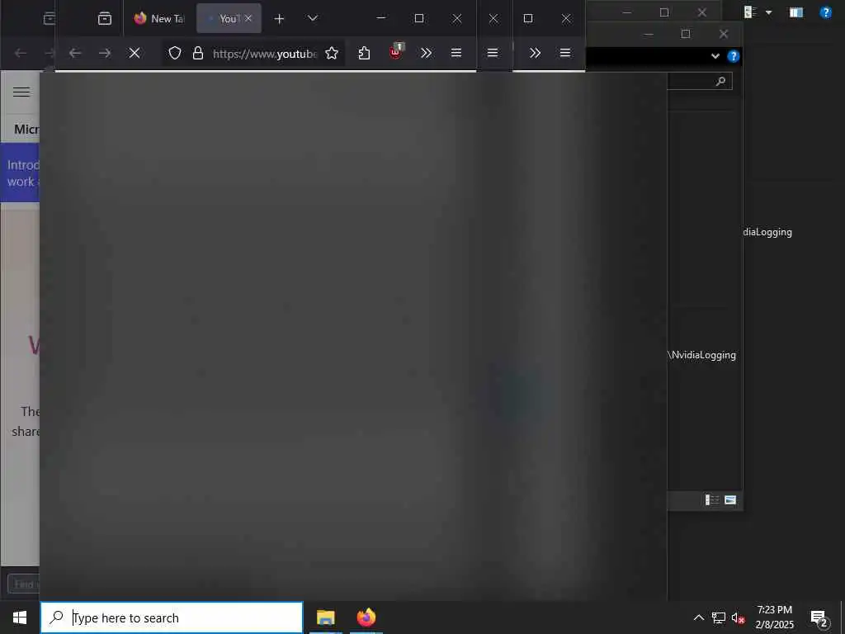Screen dimensions: 845x634
Task: Bookmark this page with star icon
Action: (332, 53)
